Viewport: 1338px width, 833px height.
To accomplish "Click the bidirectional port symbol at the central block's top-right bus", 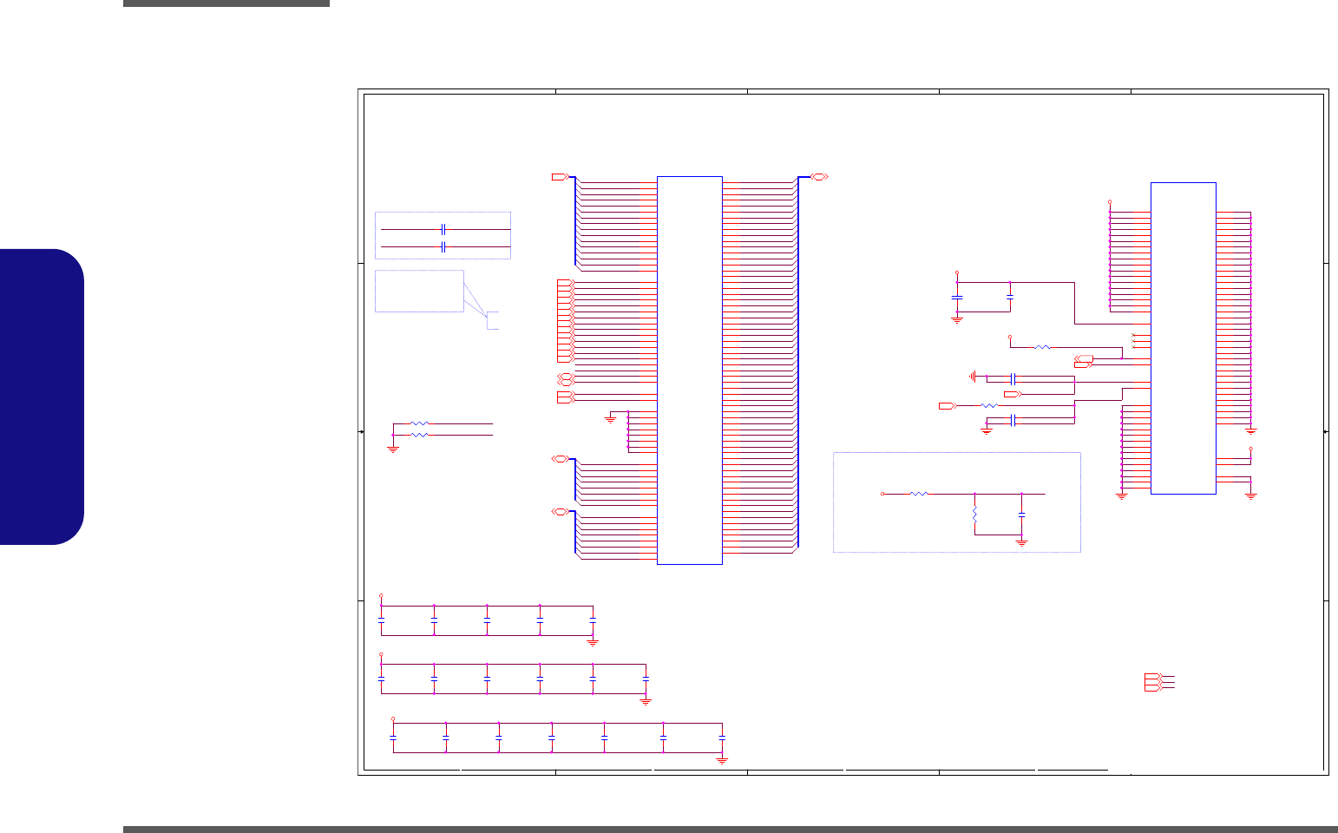I will [x=819, y=177].
